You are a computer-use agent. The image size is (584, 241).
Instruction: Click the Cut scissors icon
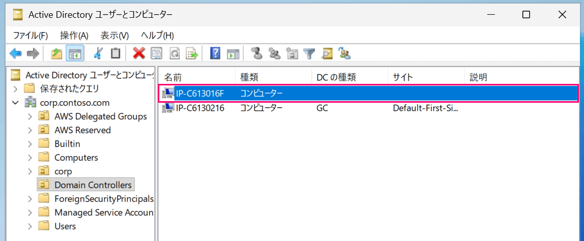click(98, 53)
